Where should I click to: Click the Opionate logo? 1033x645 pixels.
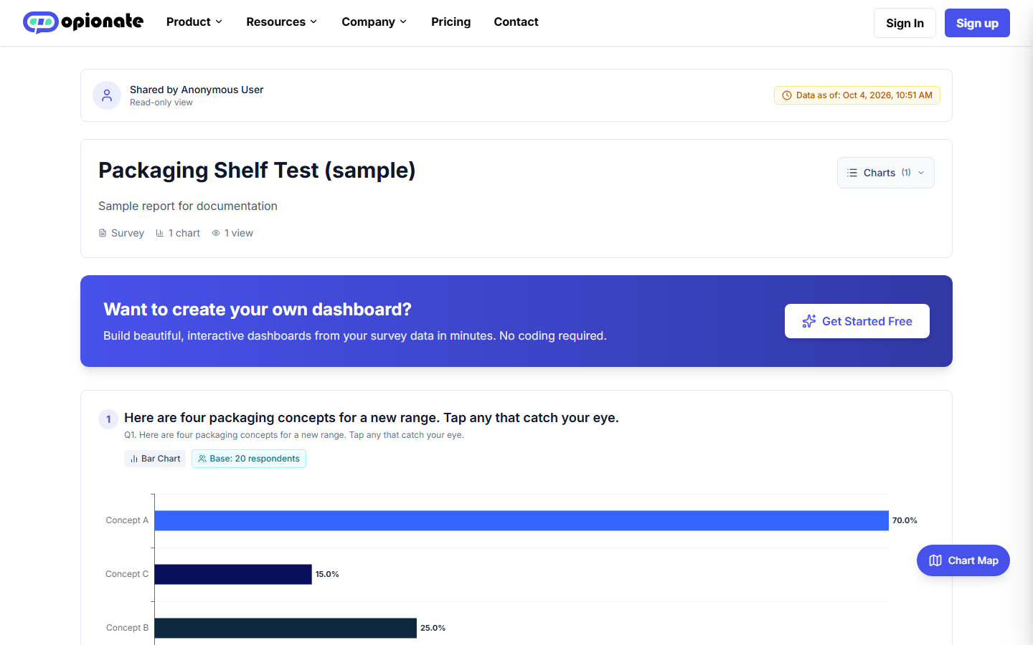point(83,22)
